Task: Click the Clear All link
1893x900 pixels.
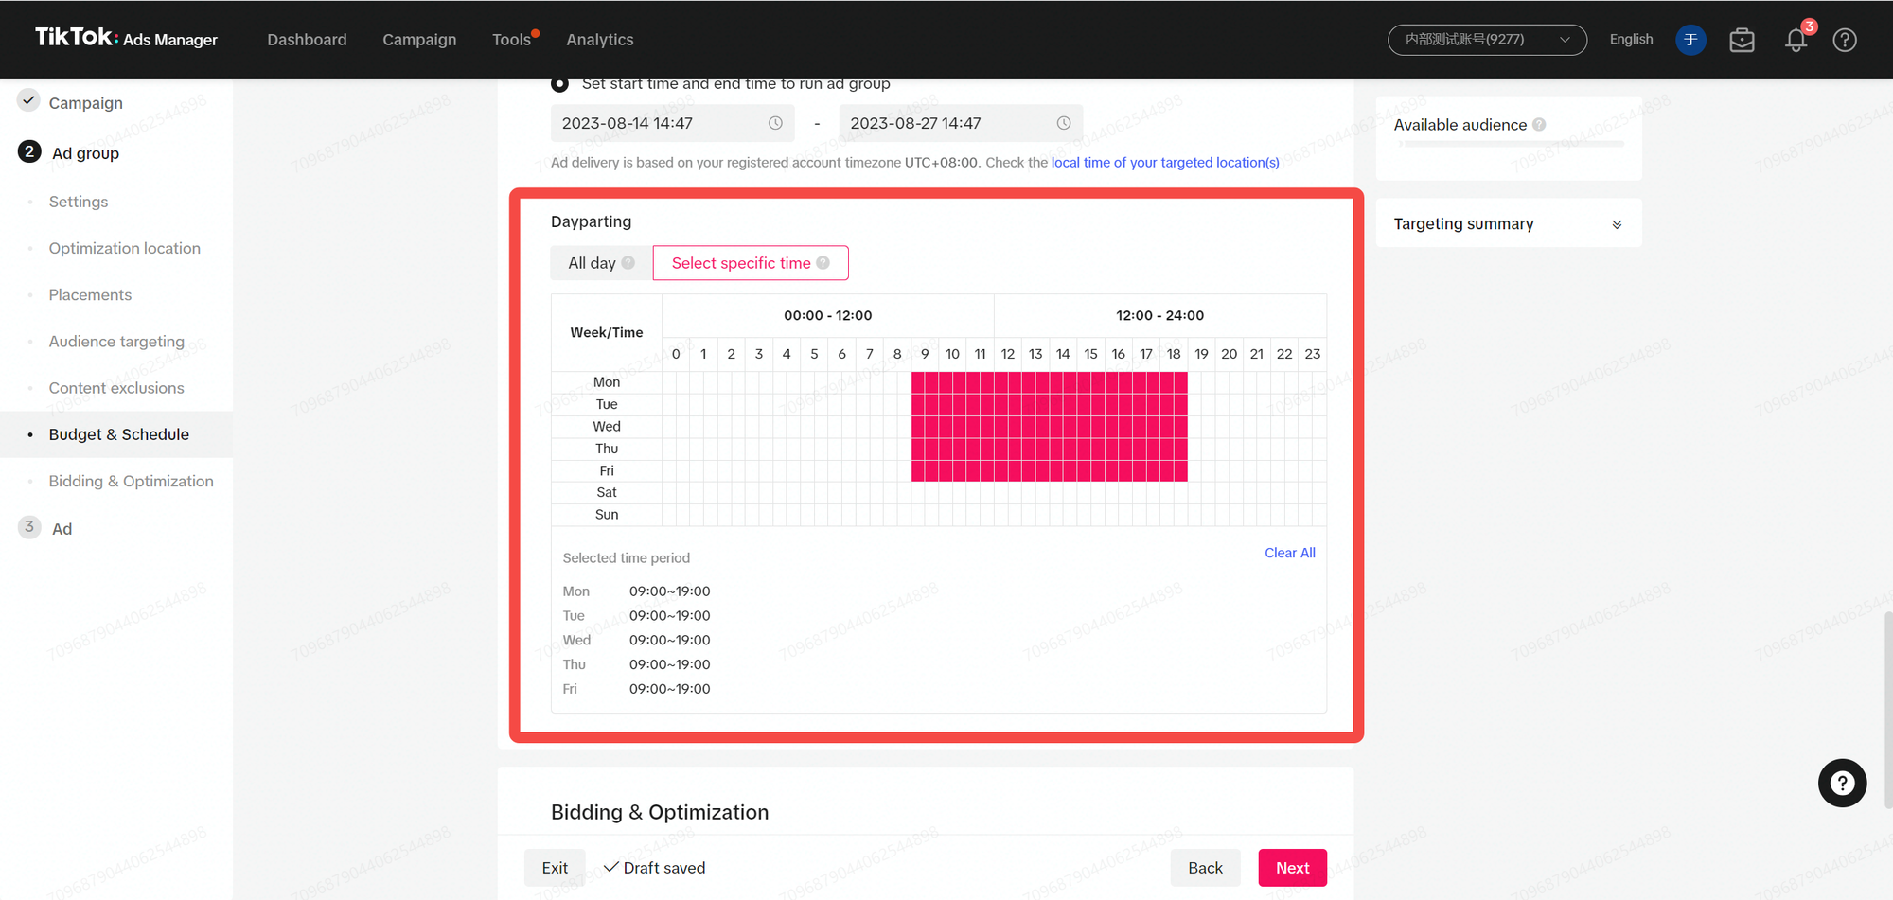Action: [1289, 553]
